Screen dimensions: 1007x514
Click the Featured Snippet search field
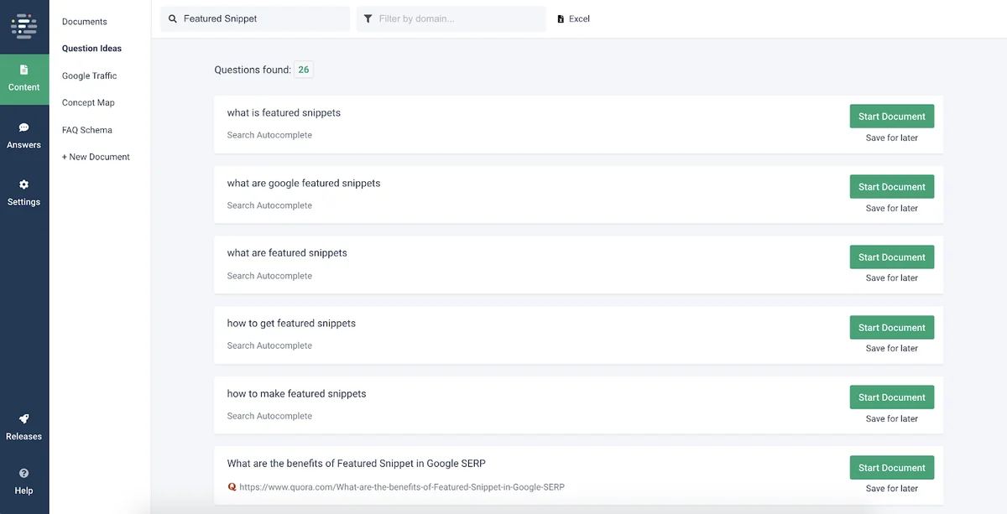[255, 18]
